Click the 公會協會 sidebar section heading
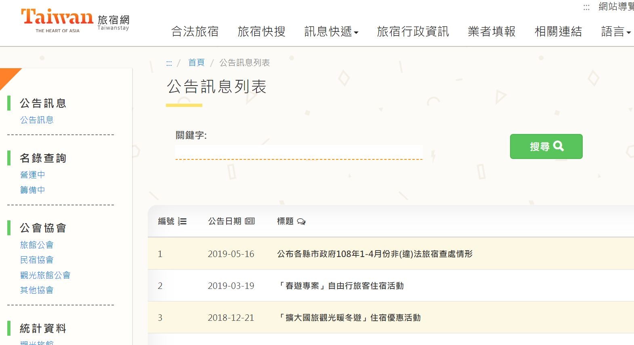This screenshot has height=345, width=634. coord(43,228)
